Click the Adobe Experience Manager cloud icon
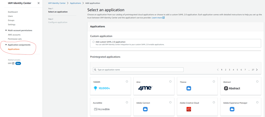This screenshot has height=117, width=265. [232, 109]
